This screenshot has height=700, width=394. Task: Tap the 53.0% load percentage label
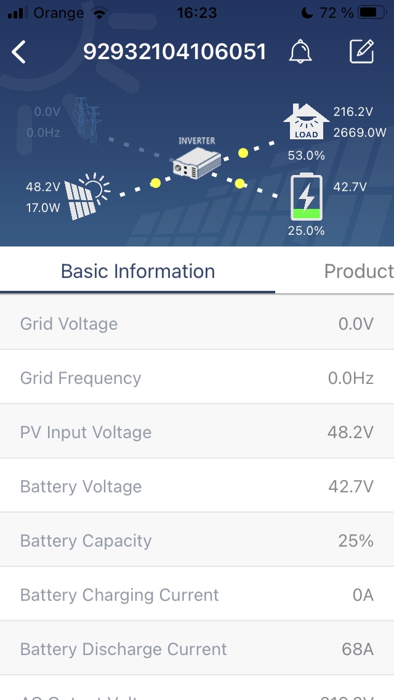click(x=306, y=156)
